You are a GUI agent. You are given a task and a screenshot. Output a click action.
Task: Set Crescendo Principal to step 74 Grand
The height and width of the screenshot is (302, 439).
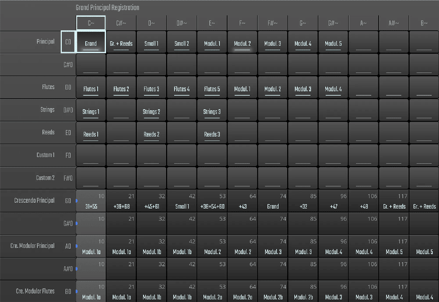273,201
